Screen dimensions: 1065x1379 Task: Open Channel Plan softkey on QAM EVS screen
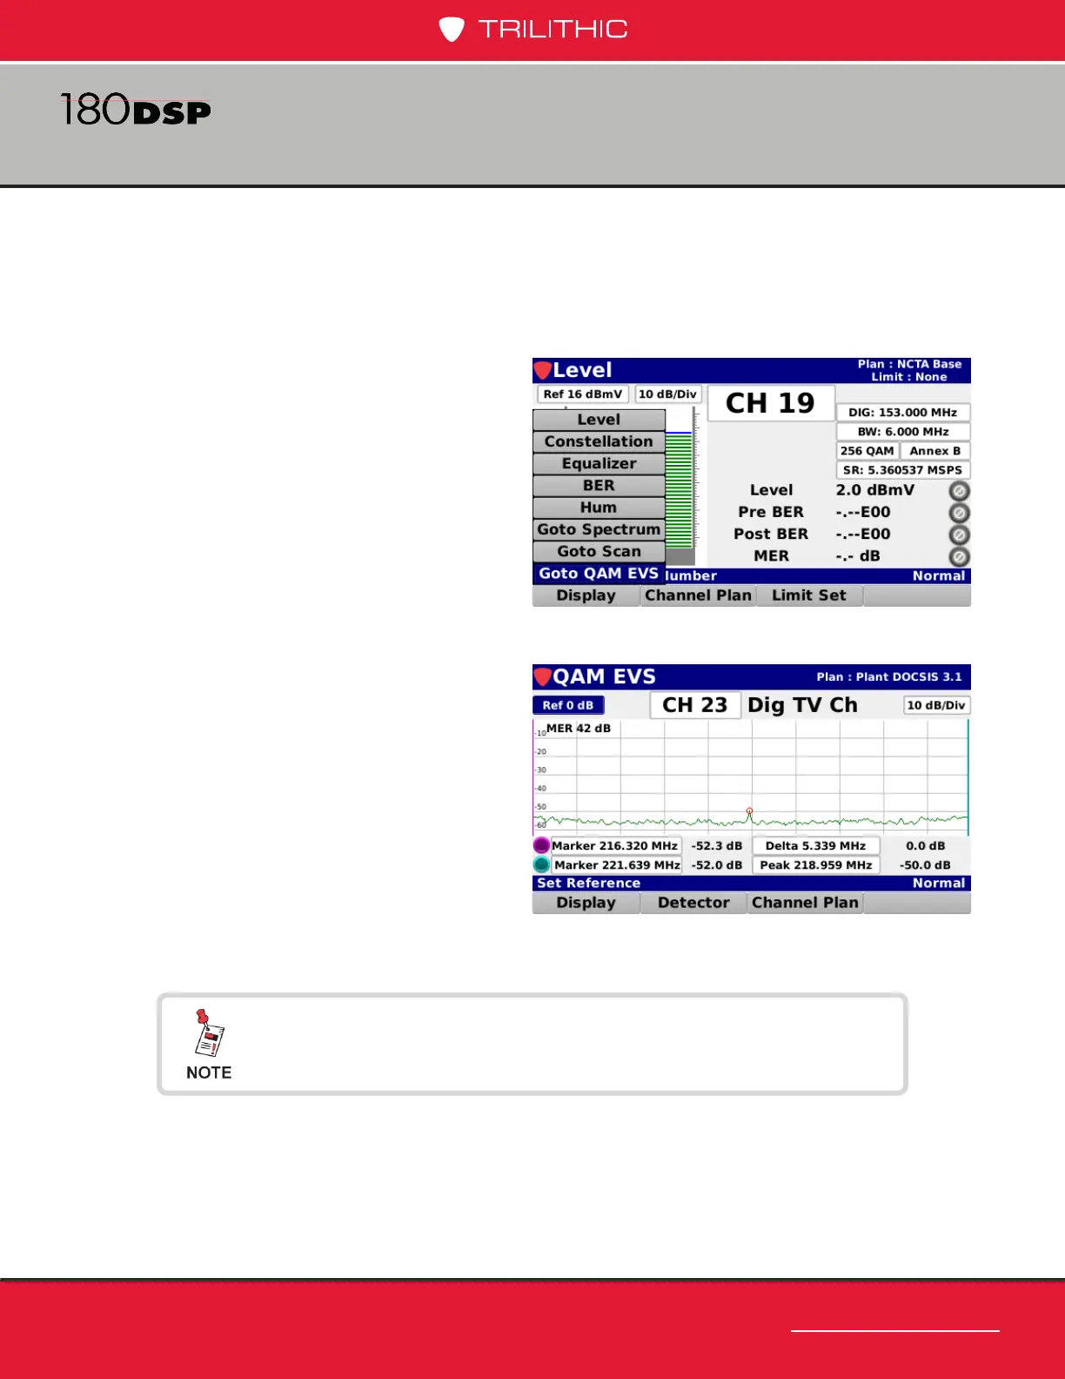pyautogui.click(x=805, y=903)
